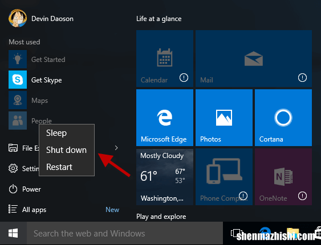Open the Mail tile
This screenshot has height=245, width=321.
coord(254,59)
